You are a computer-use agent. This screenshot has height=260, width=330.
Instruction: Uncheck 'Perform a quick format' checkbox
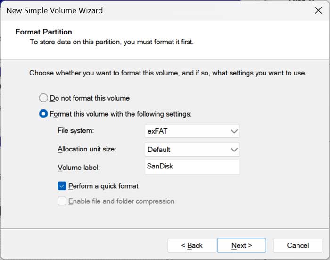tap(62, 186)
